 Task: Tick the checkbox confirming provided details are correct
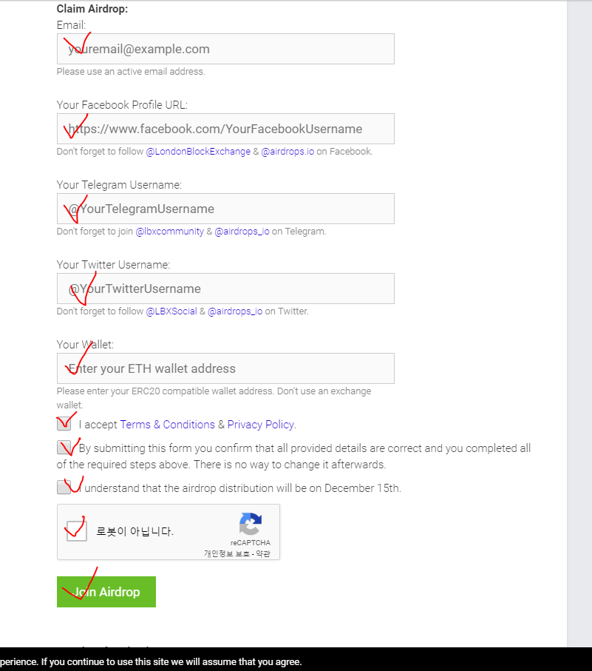pos(64,448)
